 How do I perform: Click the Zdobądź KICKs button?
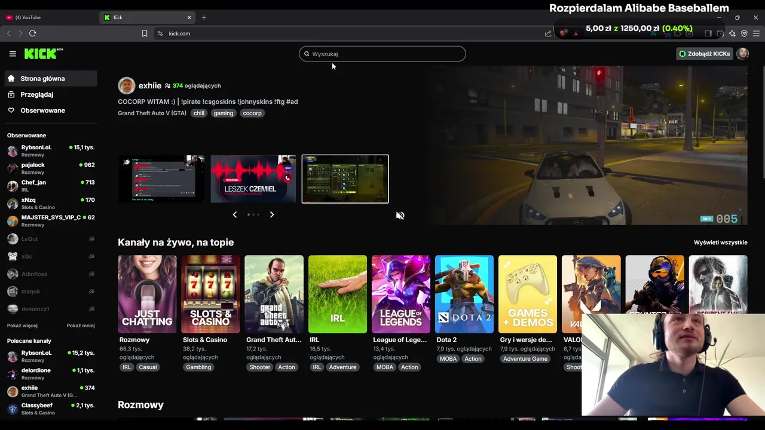pos(705,54)
